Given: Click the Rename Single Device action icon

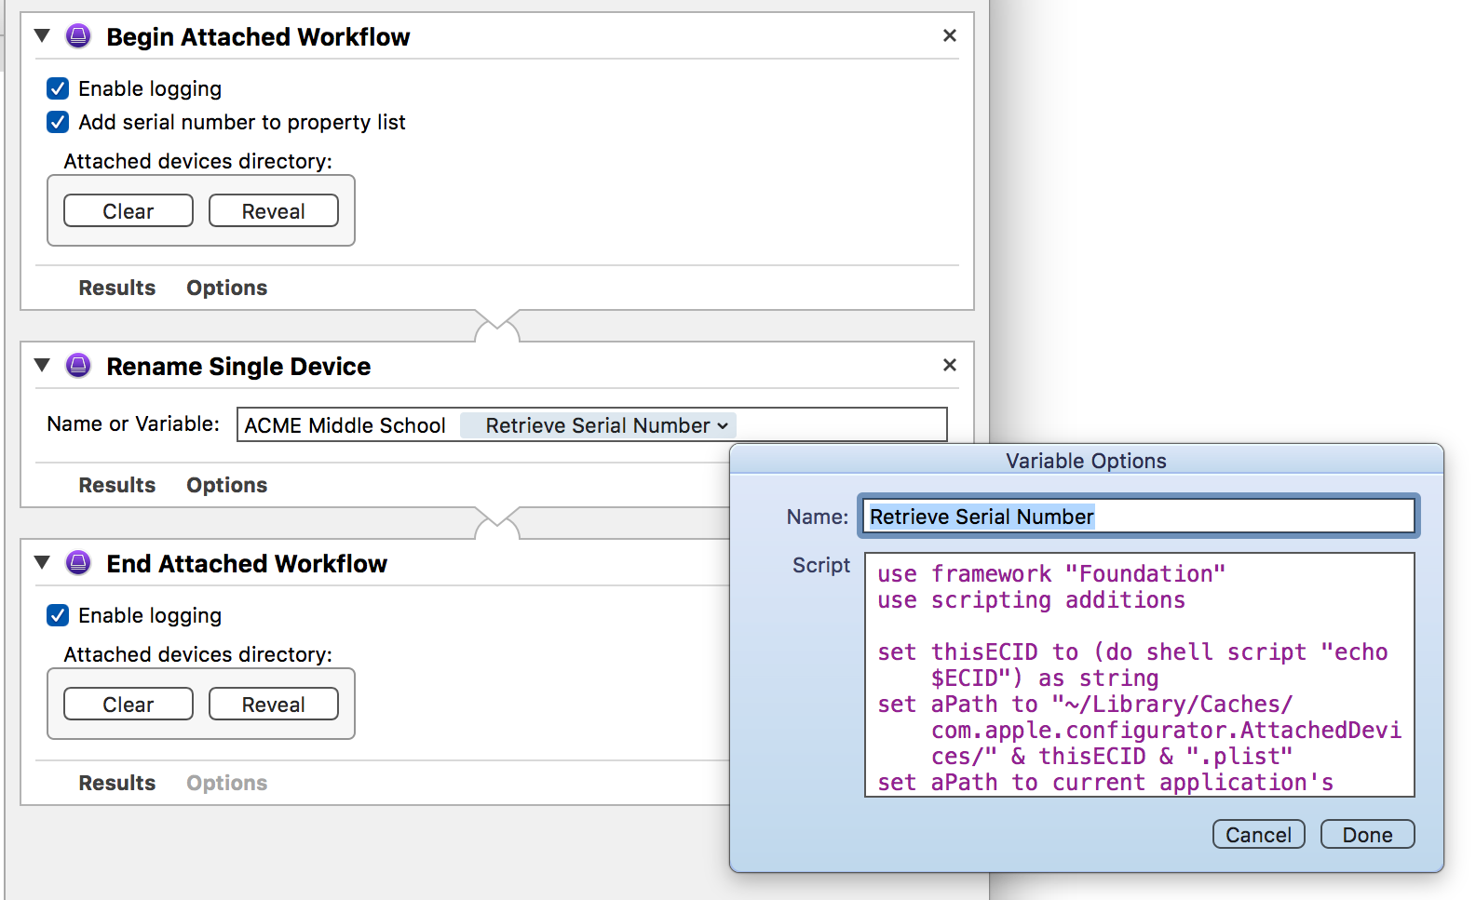Looking at the screenshot, I should (78, 366).
